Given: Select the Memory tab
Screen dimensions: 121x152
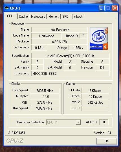Looking at the screenshot, I should (54, 17).
